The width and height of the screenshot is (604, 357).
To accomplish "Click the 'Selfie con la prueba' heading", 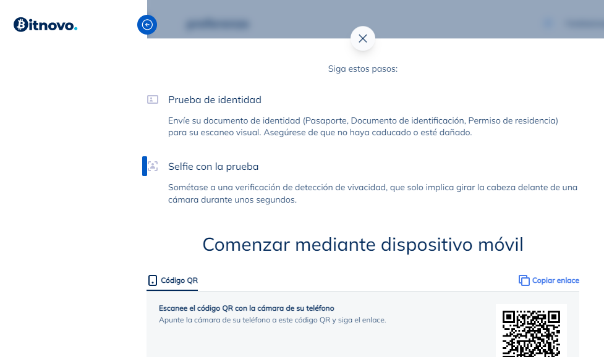I will (213, 167).
